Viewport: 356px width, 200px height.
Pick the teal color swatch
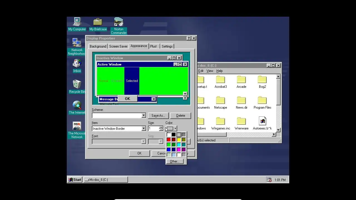184,145
